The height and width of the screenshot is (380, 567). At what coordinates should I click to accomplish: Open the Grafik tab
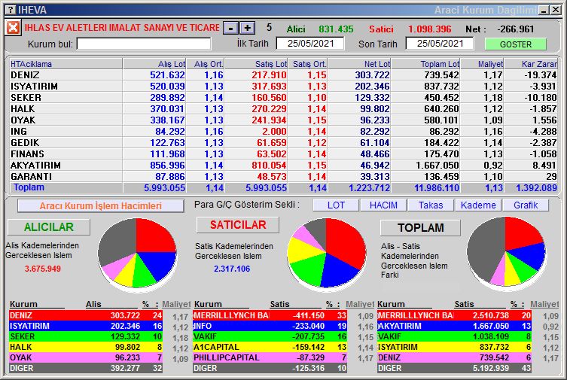pos(526,205)
